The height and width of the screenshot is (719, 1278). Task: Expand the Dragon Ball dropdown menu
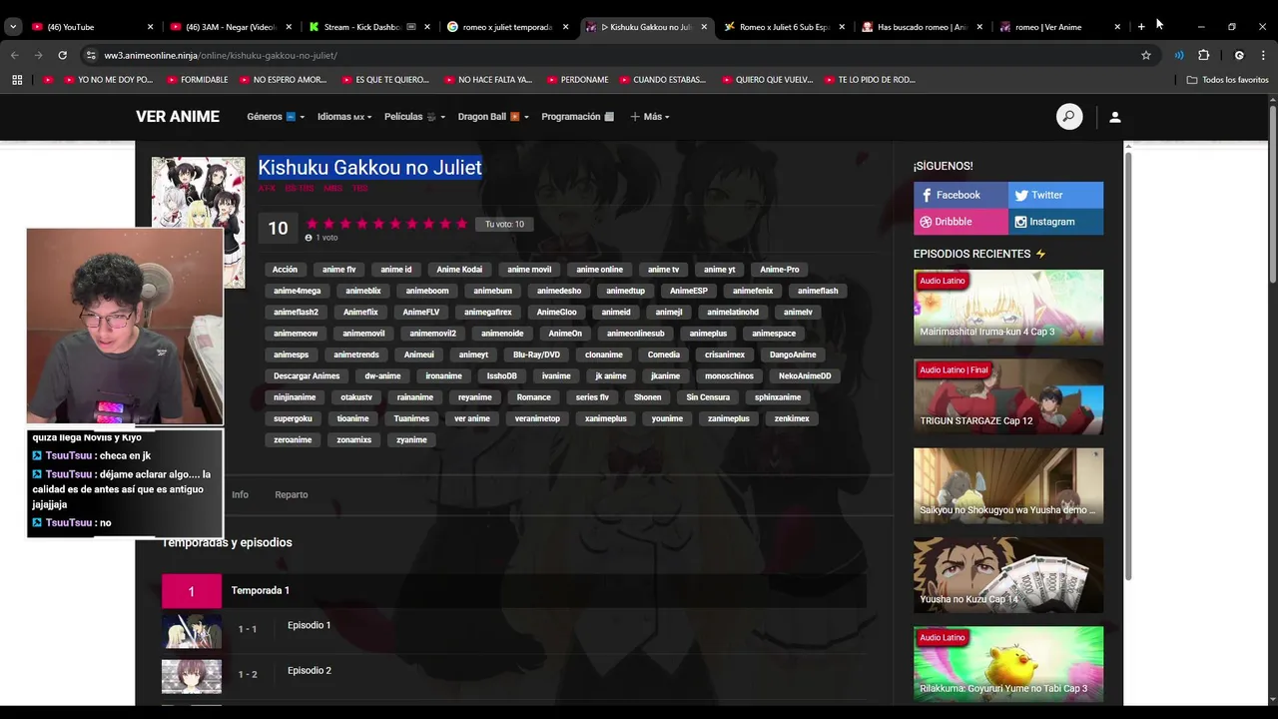click(x=493, y=117)
